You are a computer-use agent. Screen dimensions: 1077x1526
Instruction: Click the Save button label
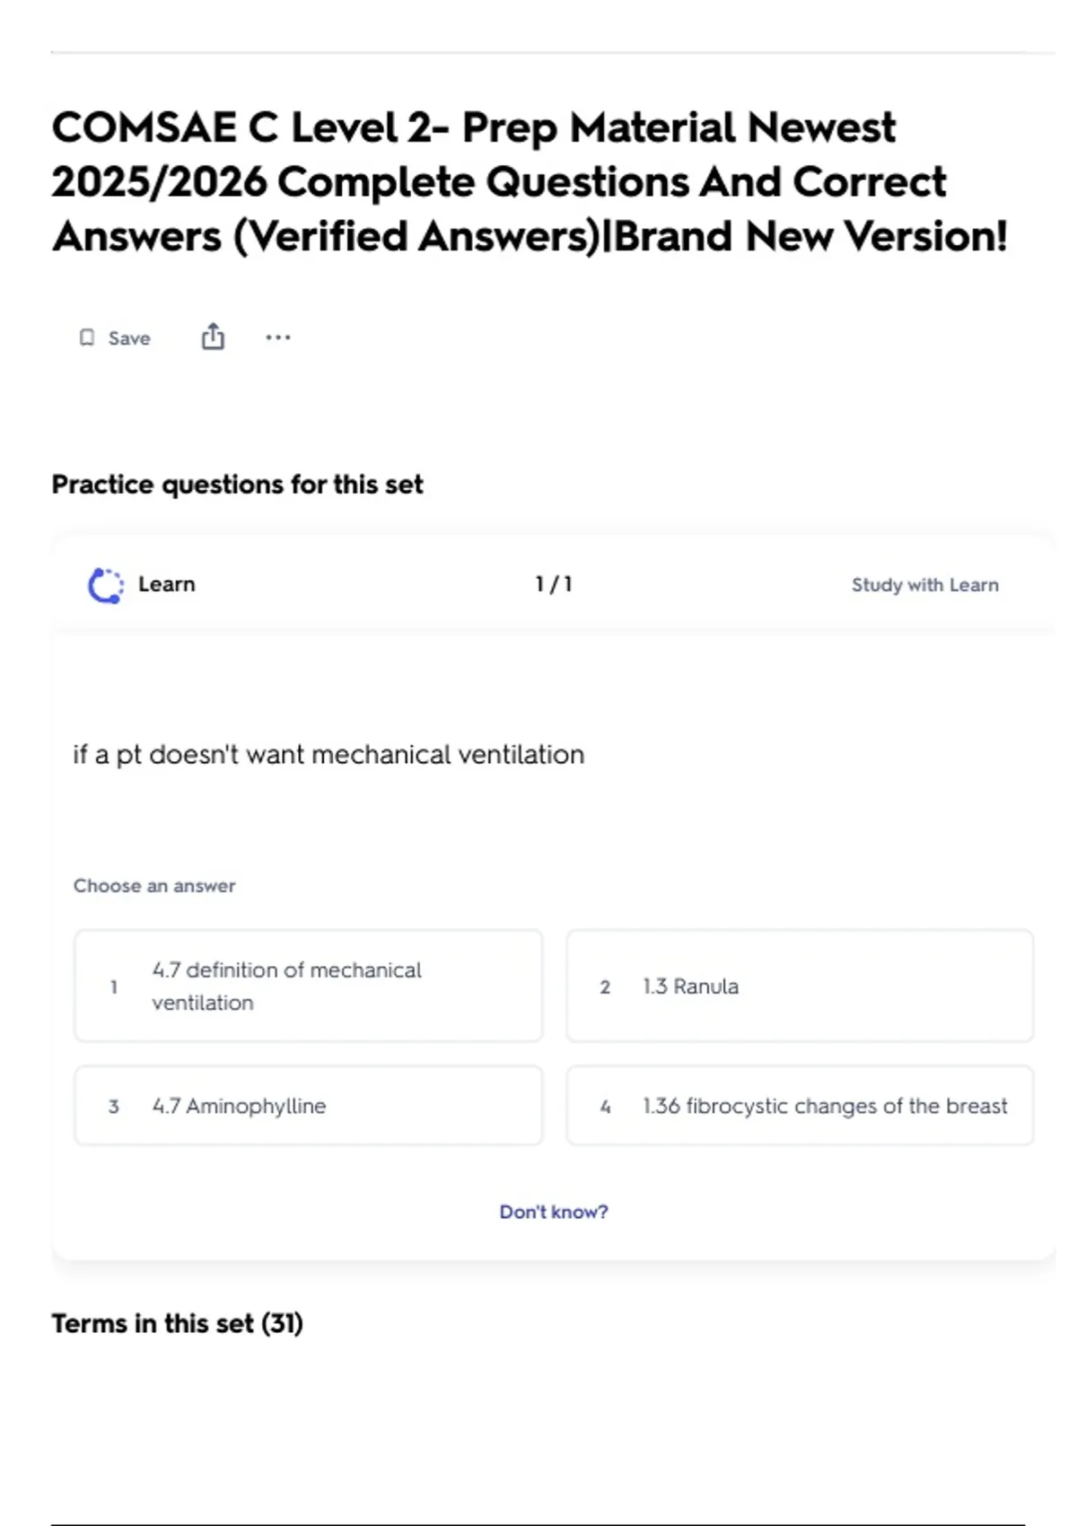[129, 338]
